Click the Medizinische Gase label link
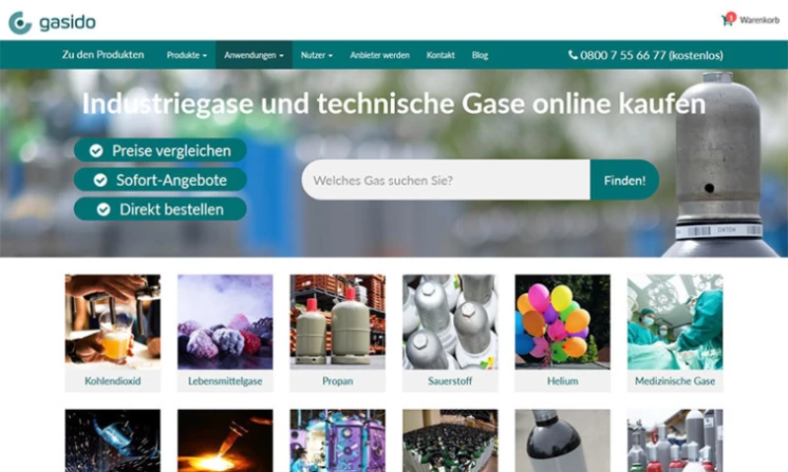The width and height of the screenshot is (788, 472). [x=676, y=381]
